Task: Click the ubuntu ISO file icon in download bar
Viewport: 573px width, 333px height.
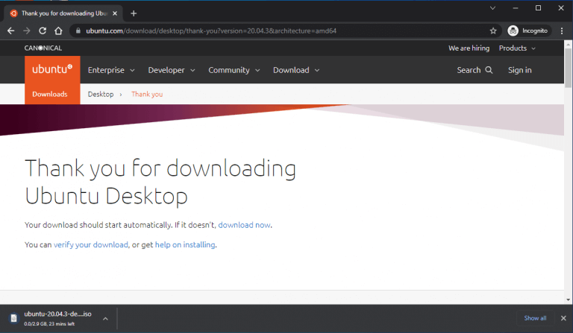Action: pos(13,318)
